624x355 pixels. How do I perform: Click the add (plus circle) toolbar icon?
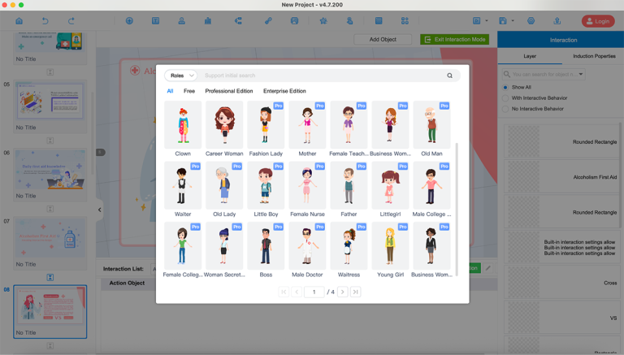(129, 21)
